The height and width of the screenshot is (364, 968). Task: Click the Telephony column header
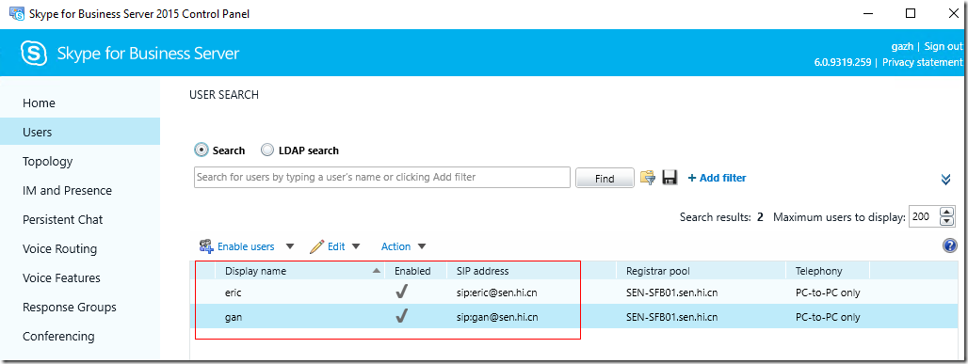(818, 271)
